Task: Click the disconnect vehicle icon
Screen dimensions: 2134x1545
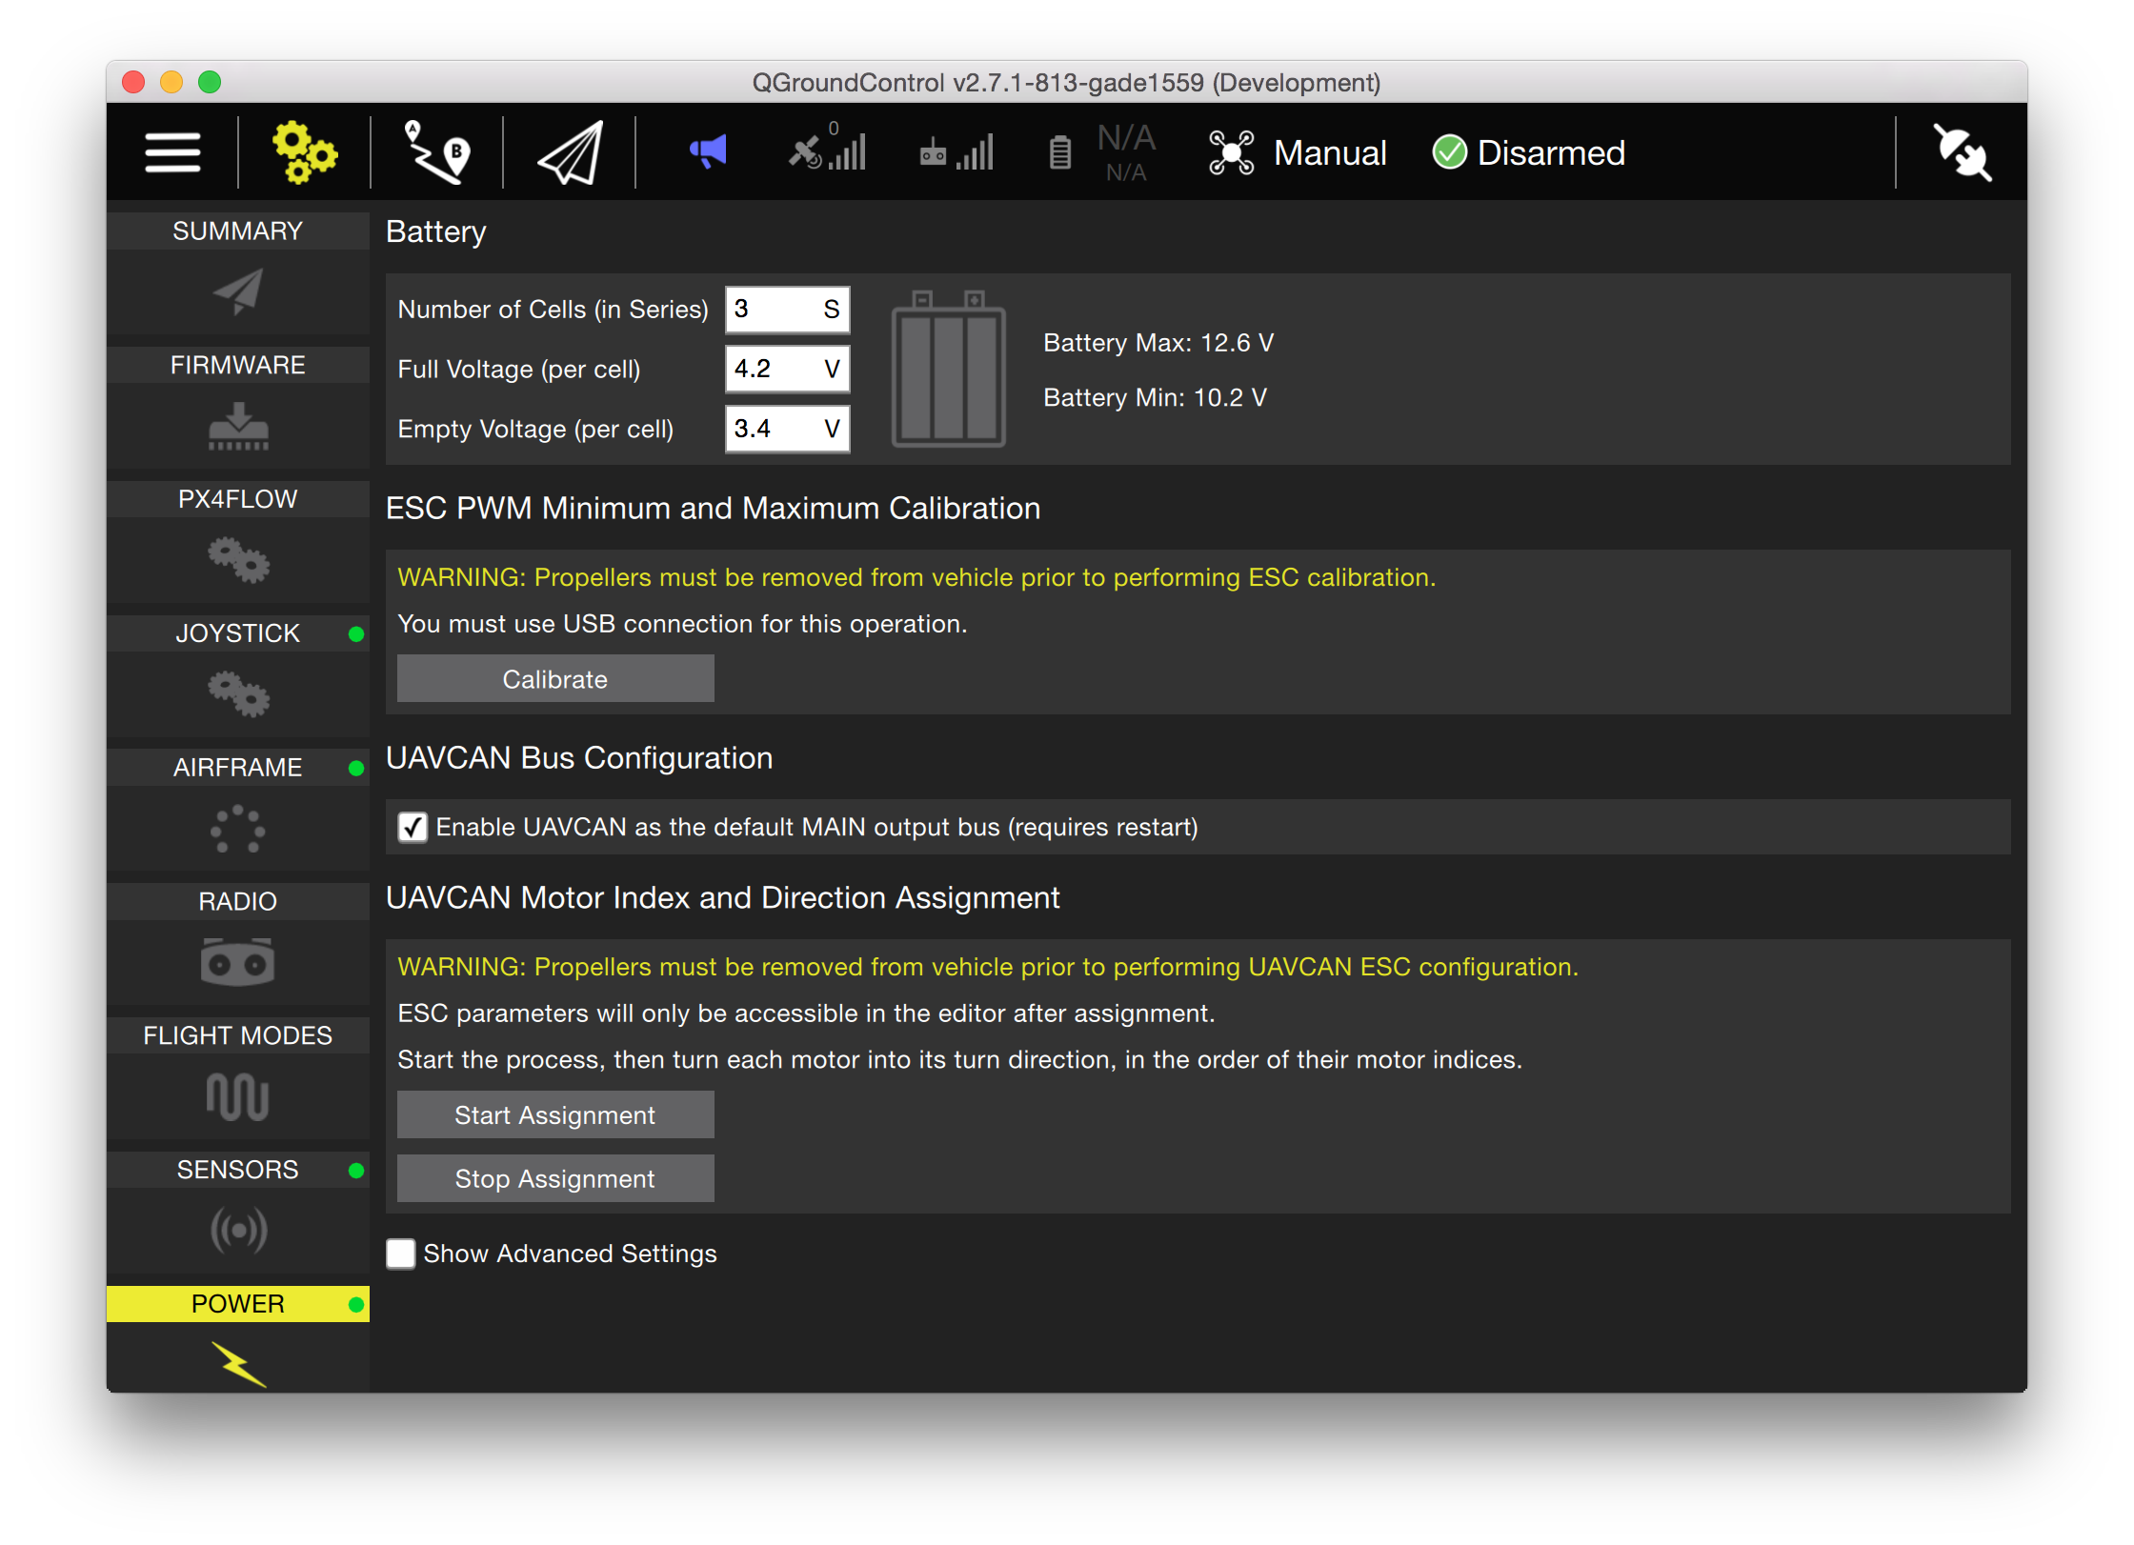Action: tap(1961, 151)
